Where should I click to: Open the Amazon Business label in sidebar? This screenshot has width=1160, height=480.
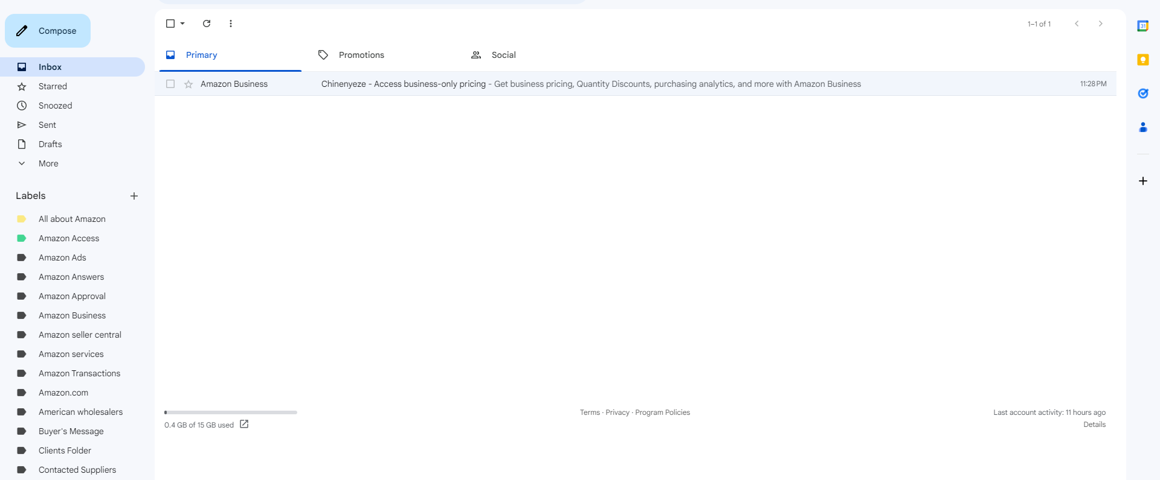click(72, 315)
